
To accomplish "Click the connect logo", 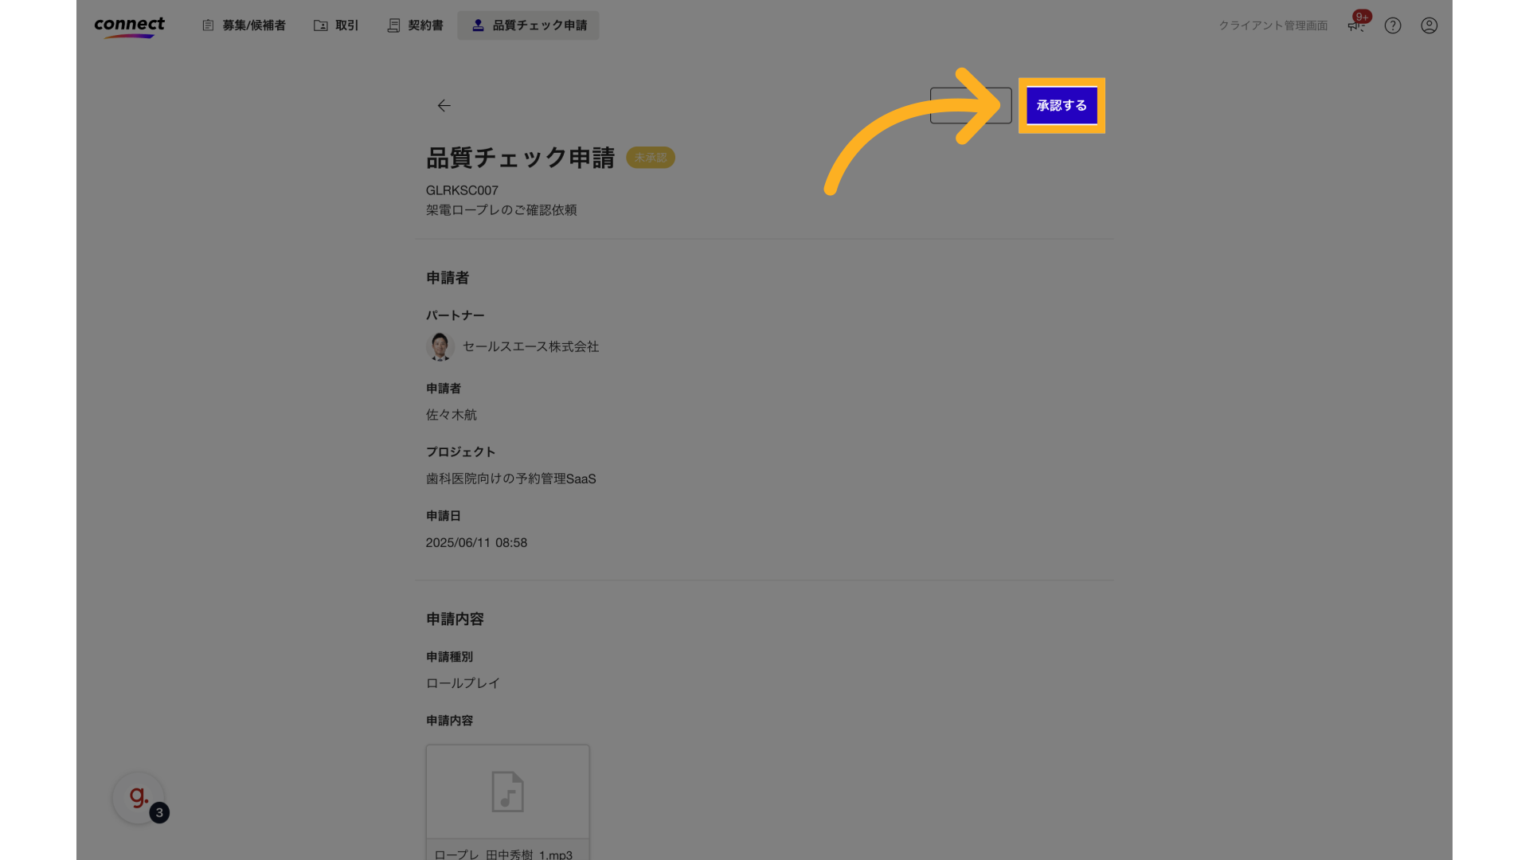I will pyautogui.click(x=129, y=25).
